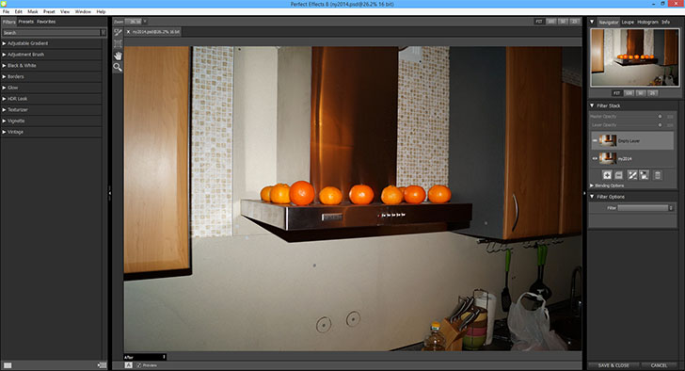Switch to the Info tab
Viewport: 685px width, 371px height.
point(665,22)
